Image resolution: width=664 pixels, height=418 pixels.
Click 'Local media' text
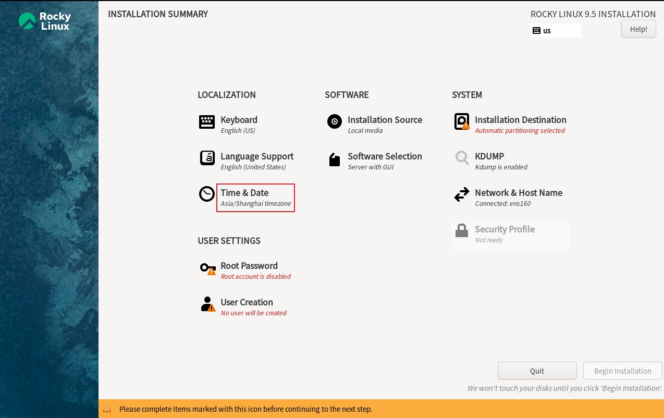coord(365,131)
